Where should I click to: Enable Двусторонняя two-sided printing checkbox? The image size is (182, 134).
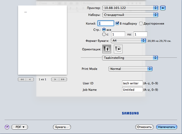(x=141, y=23)
